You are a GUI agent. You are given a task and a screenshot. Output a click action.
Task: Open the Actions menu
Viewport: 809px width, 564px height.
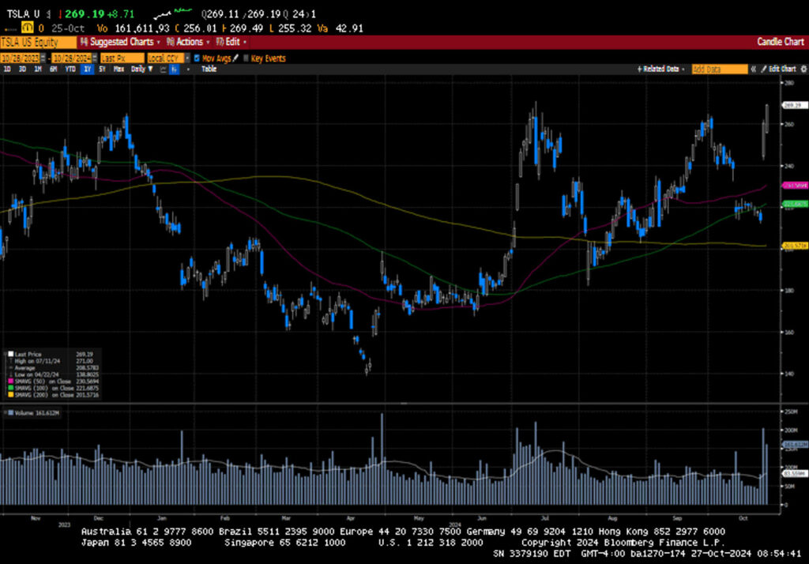[187, 42]
